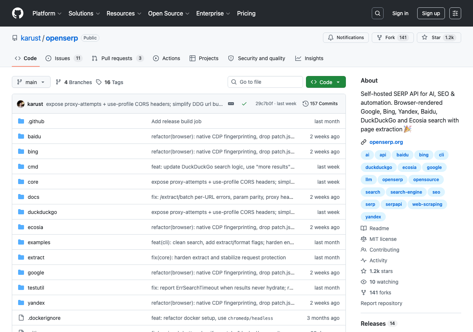Open the appearance settings icon in header

[x=455, y=13]
